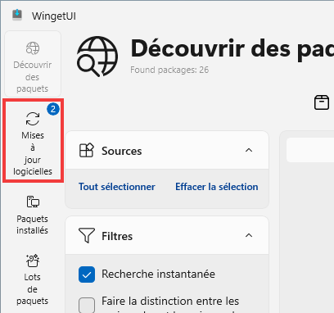Go to Paquets installés via its computer icon

point(33,202)
